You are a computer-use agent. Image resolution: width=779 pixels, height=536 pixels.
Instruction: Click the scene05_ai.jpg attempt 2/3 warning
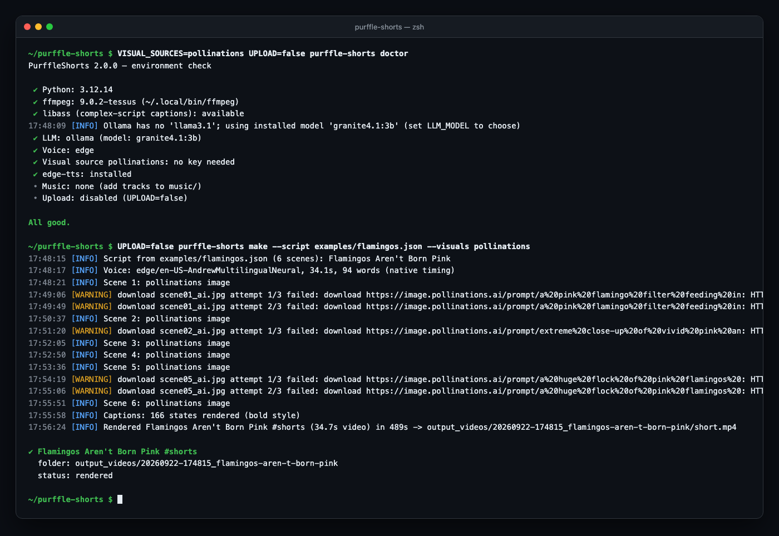[396, 391]
